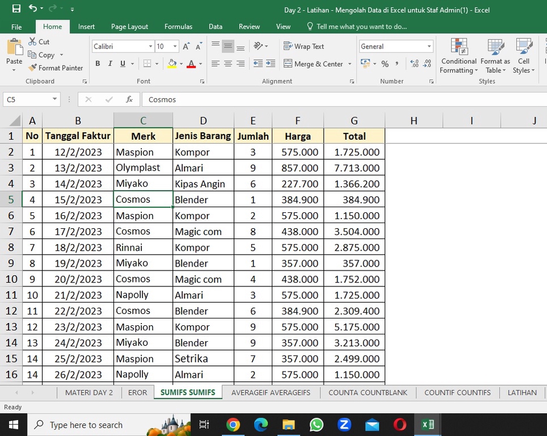The image size is (547, 436).
Task: Toggle Merge & Center
Action: point(313,64)
